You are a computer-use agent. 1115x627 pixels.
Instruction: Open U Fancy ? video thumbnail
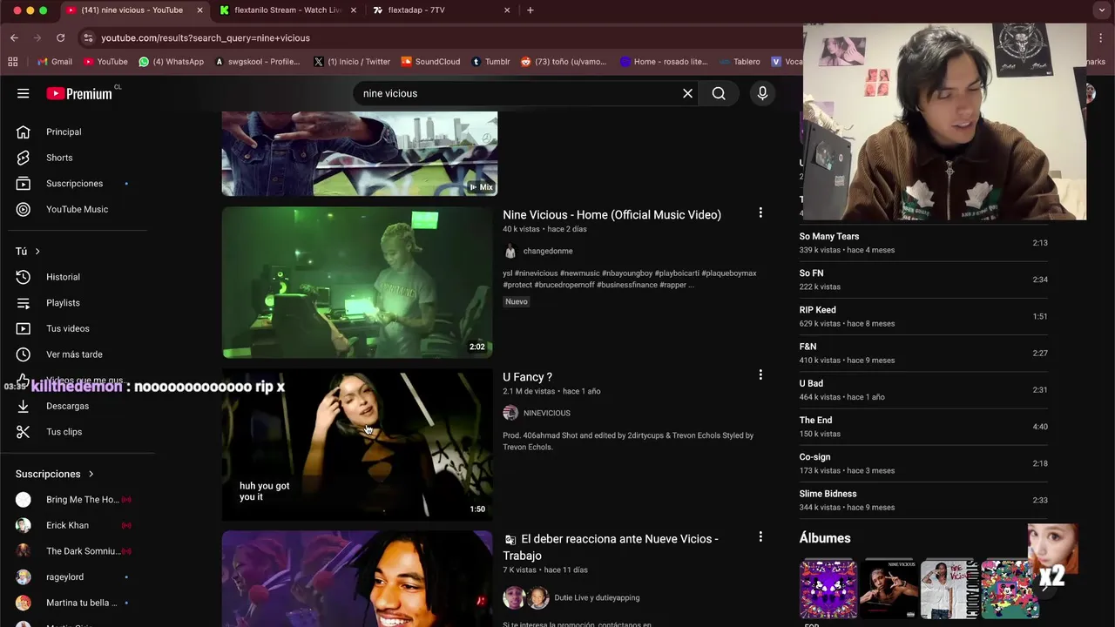tap(357, 444)
